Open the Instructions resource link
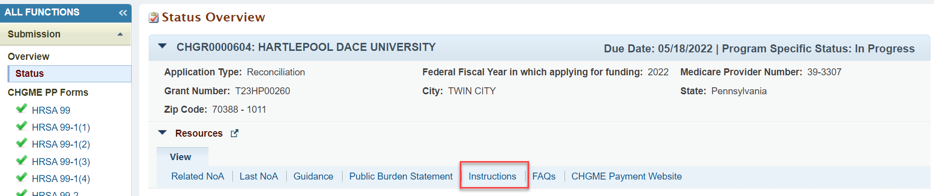The image size is (934, 196). [492, 176]
